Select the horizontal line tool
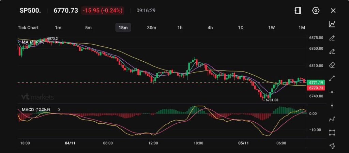This screenshot has height=153, width=349. tap(332, 92)
